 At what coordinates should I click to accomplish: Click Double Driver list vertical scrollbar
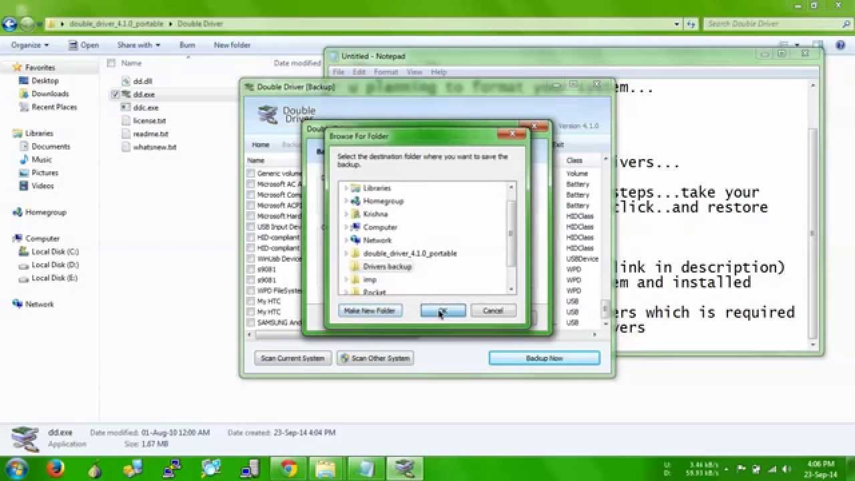(x=606, y=240)
